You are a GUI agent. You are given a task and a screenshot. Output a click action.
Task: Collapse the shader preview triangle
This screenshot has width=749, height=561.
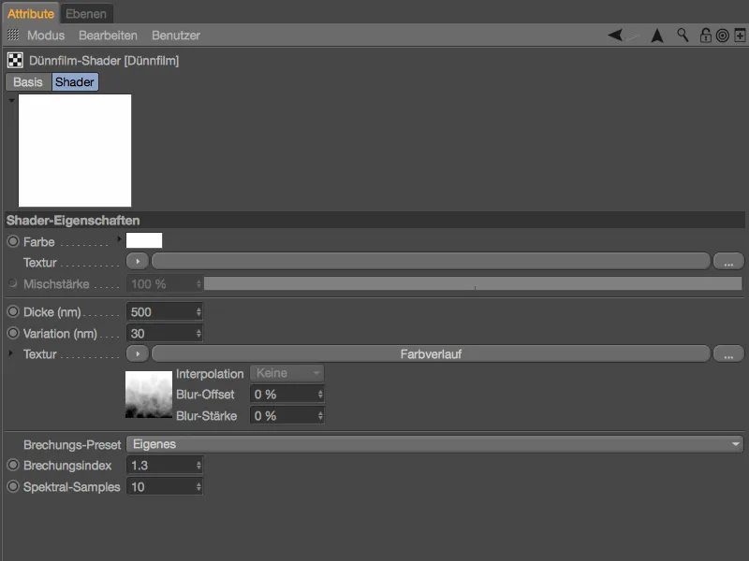11,100
